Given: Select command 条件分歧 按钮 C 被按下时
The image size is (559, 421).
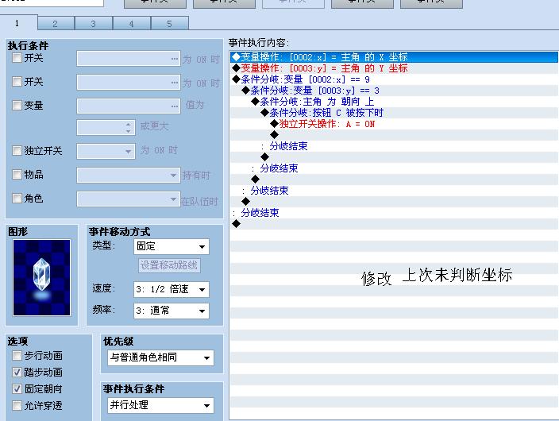Looking at the screenshot, I should pyautogui.click(x=394, y=113).
